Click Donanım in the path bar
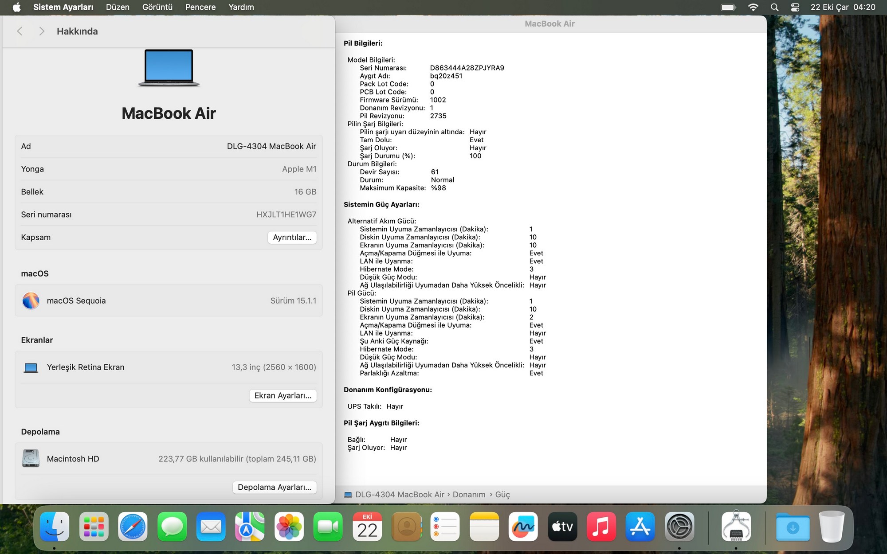Viewport: 887px width, 554px height. pyautogui.click(x=469, y=495)
